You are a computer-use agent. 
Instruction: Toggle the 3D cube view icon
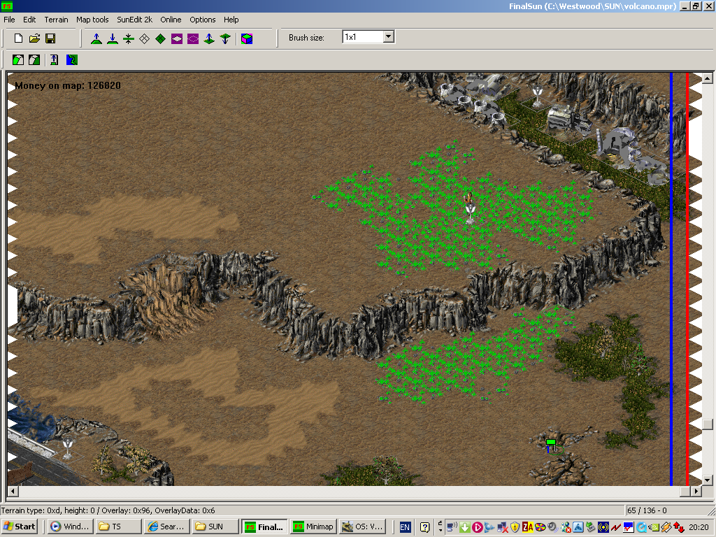[247, 39]
